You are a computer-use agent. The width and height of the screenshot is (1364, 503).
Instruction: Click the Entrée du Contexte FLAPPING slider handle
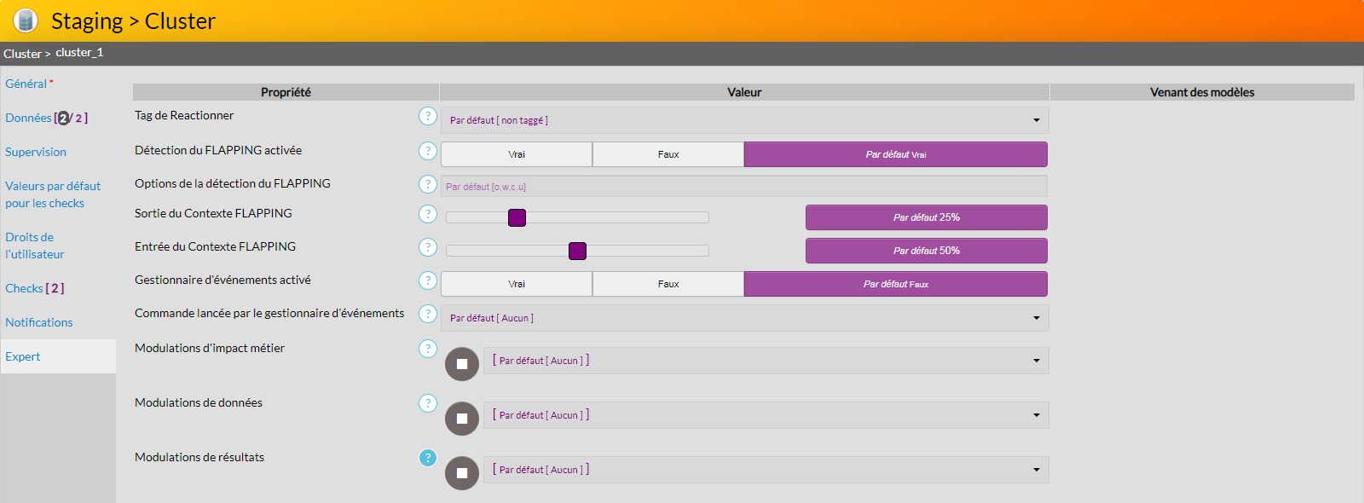point(577,251)
